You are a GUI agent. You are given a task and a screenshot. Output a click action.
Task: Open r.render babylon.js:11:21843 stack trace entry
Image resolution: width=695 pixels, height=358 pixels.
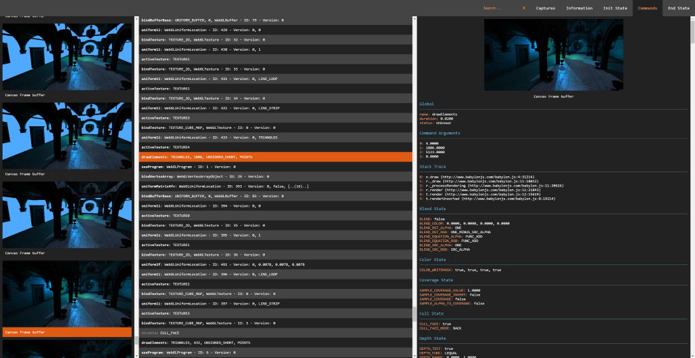[480, 190]
